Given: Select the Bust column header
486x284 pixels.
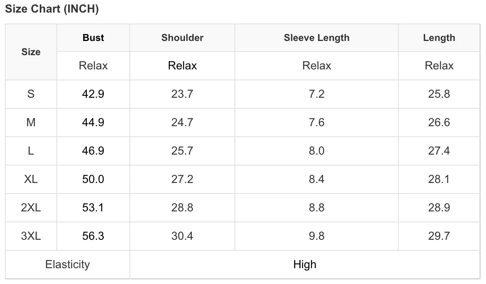Looking at the screenshot, I should (93, 37).
